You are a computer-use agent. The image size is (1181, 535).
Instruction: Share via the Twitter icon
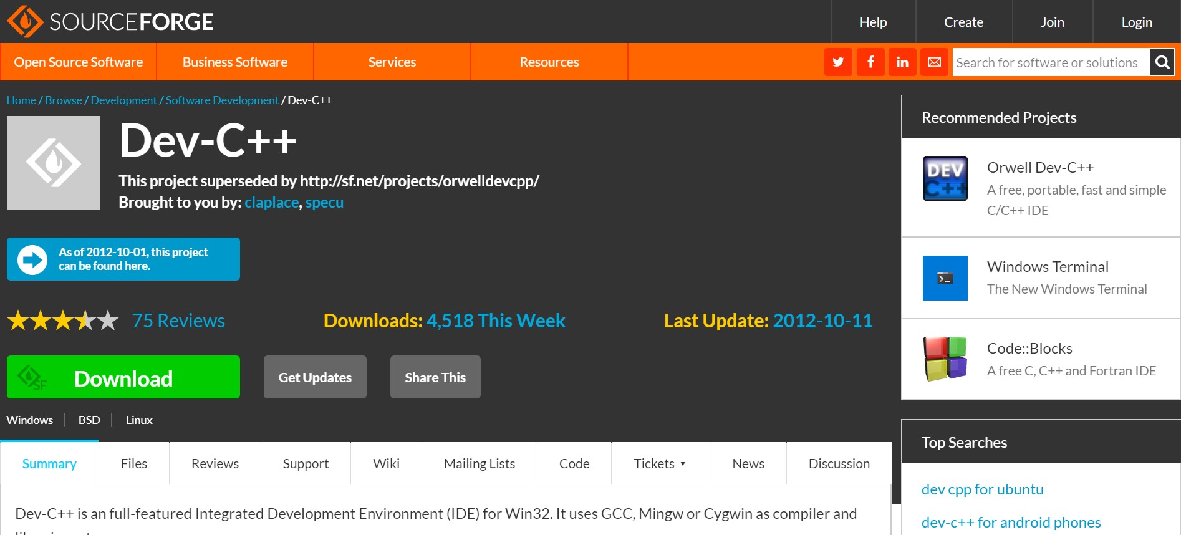coord(838,62)
